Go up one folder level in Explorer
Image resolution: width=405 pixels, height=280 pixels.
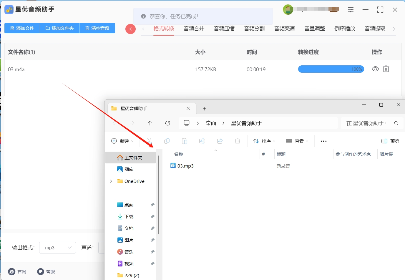pos(150,123)
